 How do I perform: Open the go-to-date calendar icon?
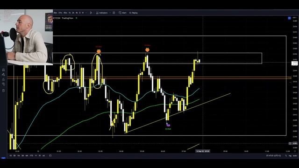tap(50, 155)
